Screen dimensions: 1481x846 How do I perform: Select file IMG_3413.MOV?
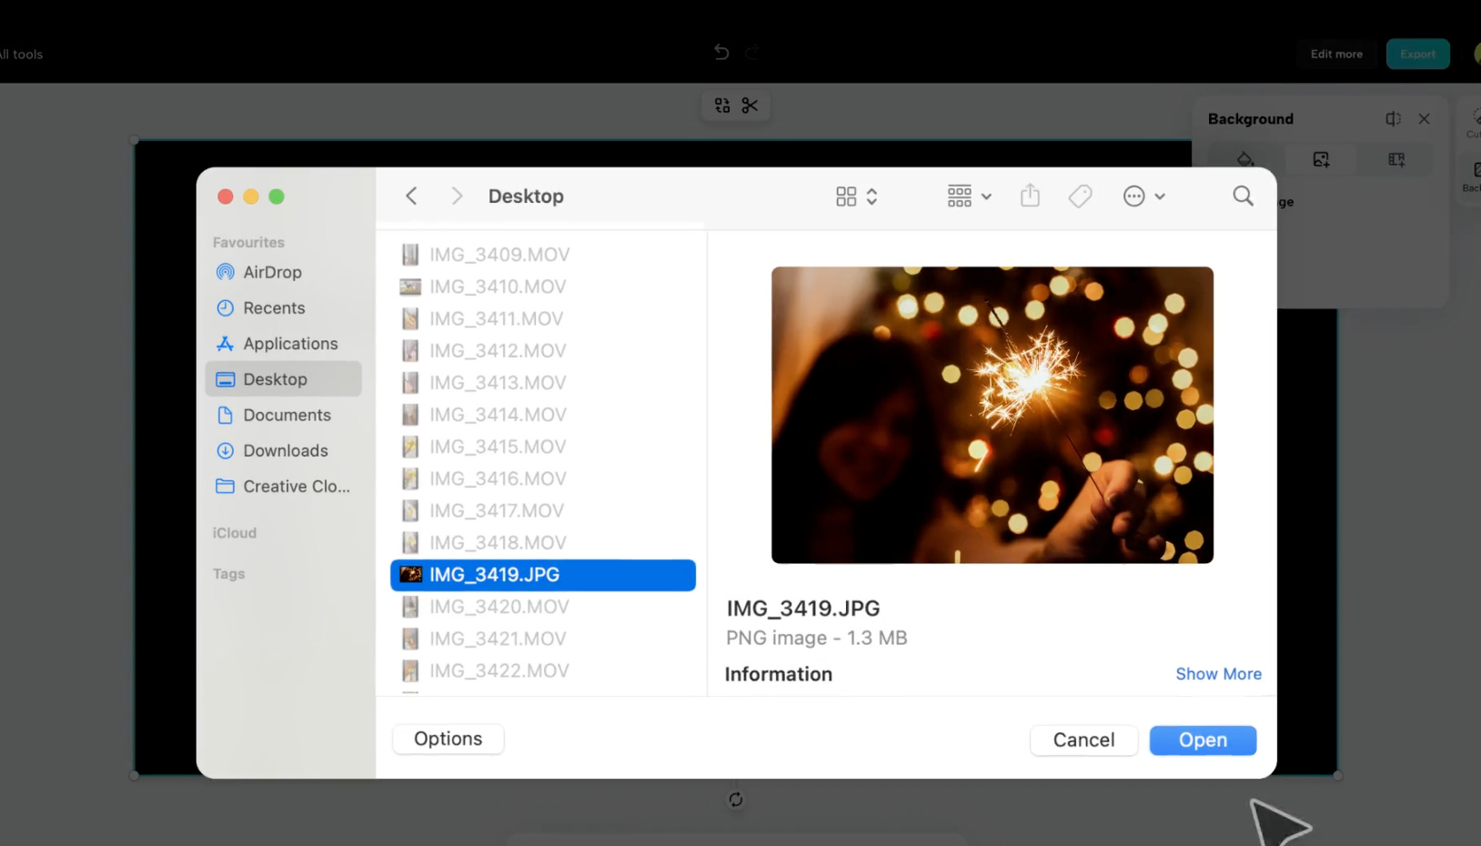[x=543, y=382]
